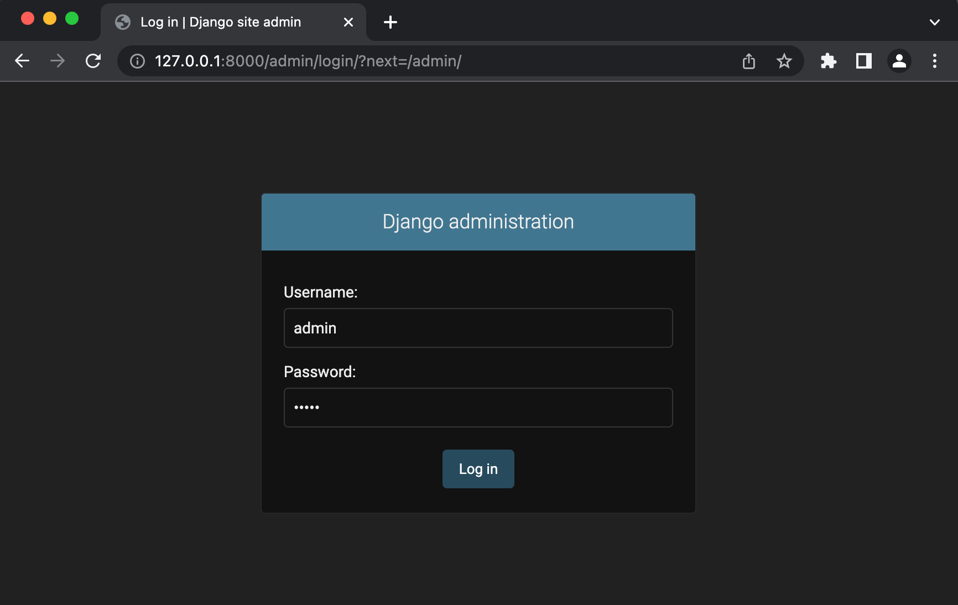
Task: Click the Django administration header
Action: [478, 222]
